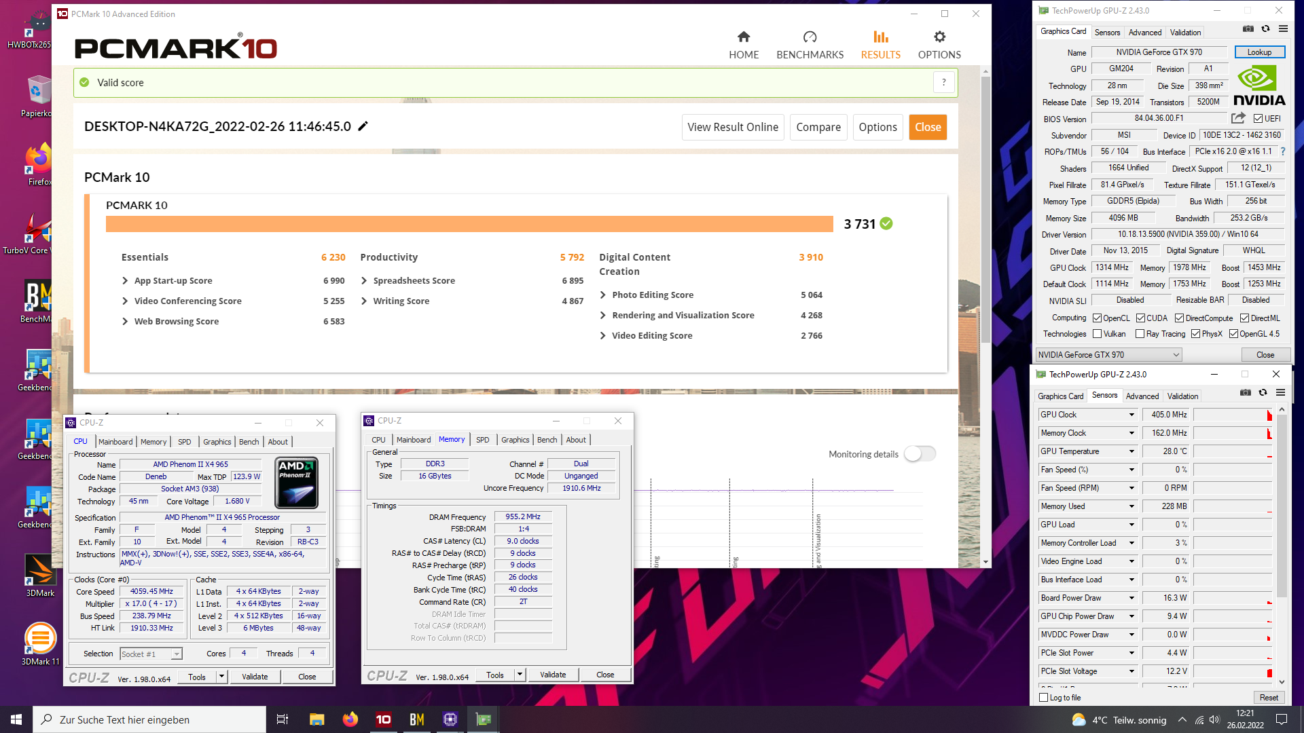The height and width of the screenshot is (733, 1304).
Task: Click BenchMate BM taskbar icon
Action: click(416, 719)
